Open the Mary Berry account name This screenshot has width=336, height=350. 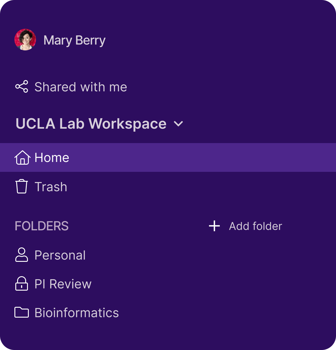pyautogui.click(x=74, y=40)
